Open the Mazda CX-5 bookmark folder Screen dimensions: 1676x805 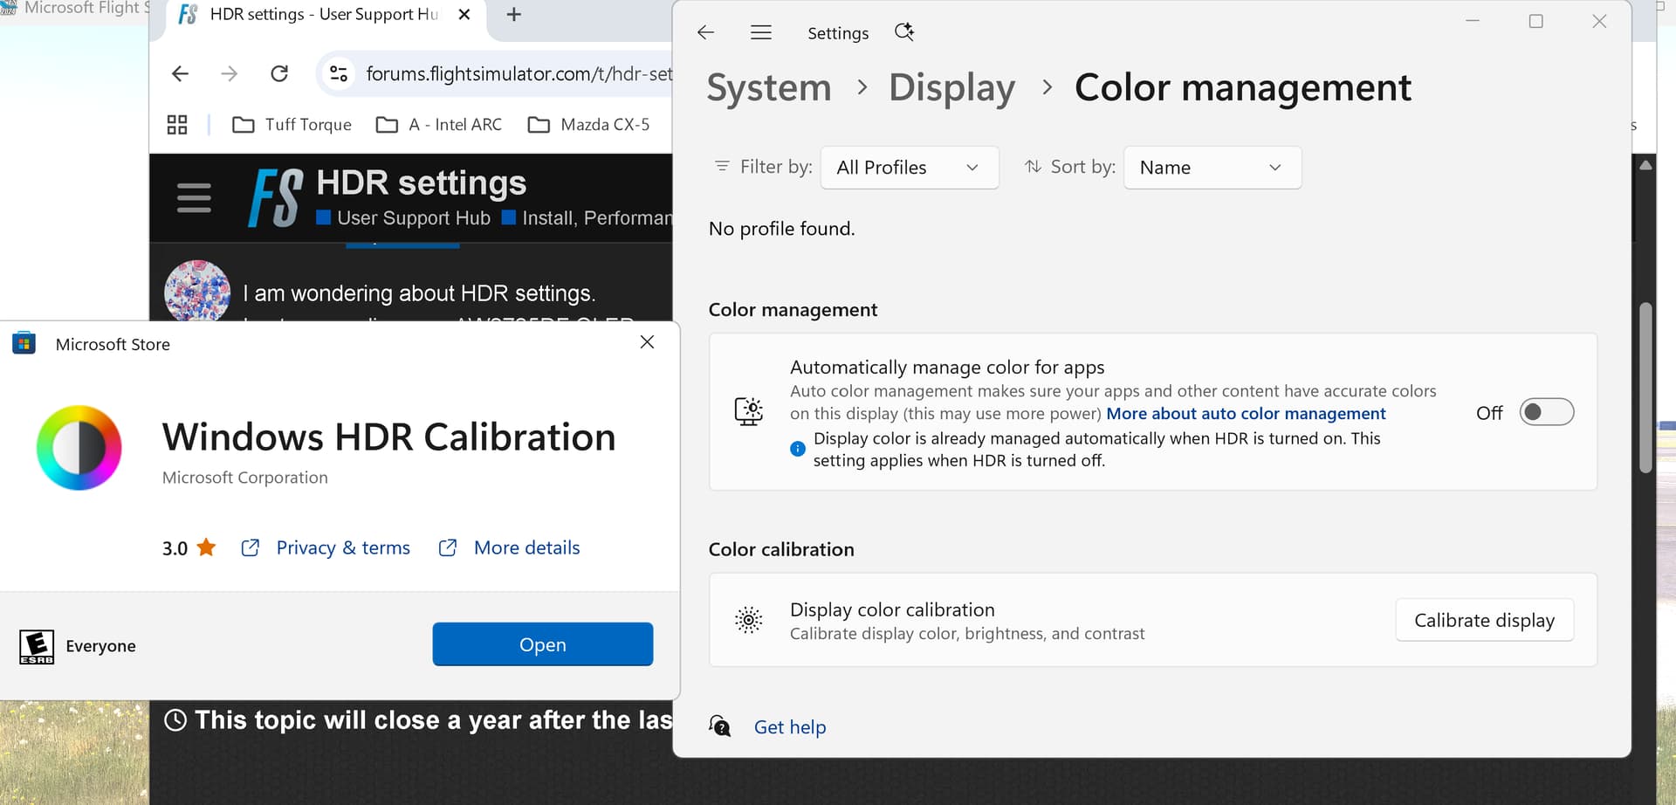[x=589, y=125]
